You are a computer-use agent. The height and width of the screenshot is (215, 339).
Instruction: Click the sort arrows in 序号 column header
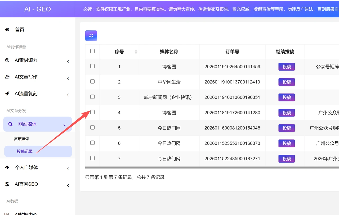pyautogui.click(x=136, y=52)
